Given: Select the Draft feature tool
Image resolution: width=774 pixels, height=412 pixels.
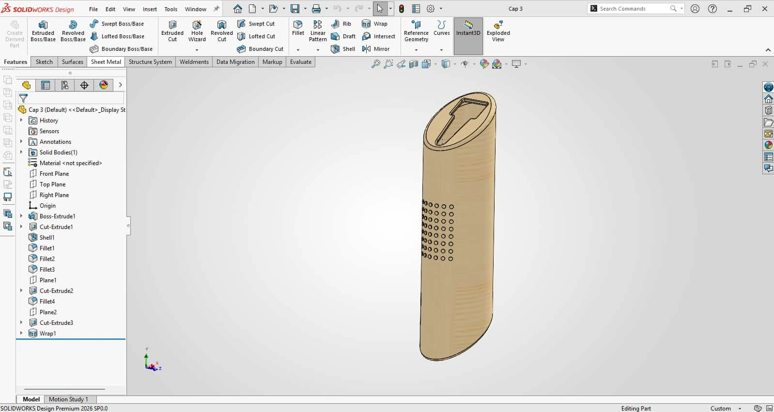Looking at the screenshot, I should tap(343, 36).
